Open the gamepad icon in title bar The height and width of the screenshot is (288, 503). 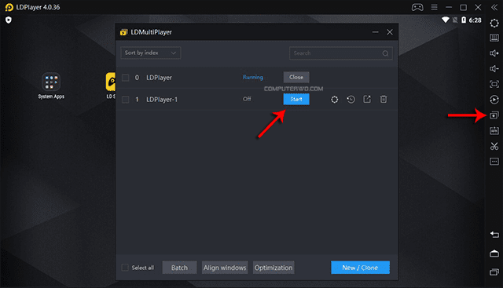pyautogui.click(x=417, y=7)
